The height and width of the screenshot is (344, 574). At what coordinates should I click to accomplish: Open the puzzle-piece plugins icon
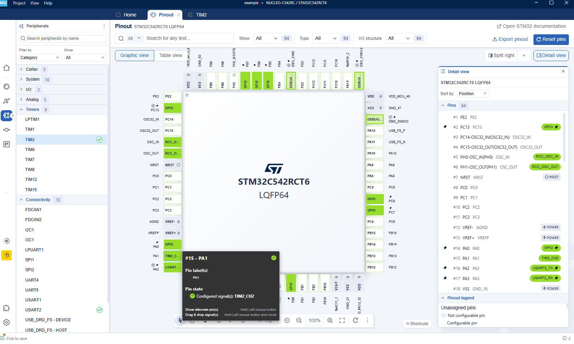[7, 308]
